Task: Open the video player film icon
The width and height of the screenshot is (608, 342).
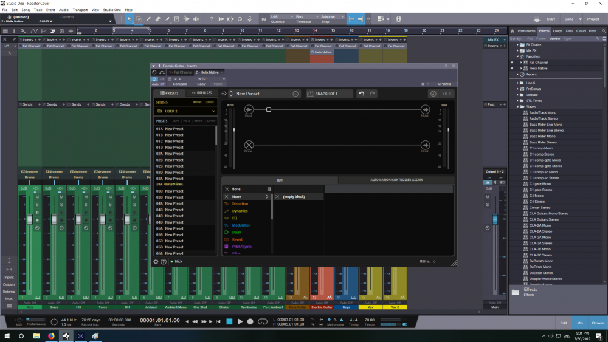Action: [399, 19]
